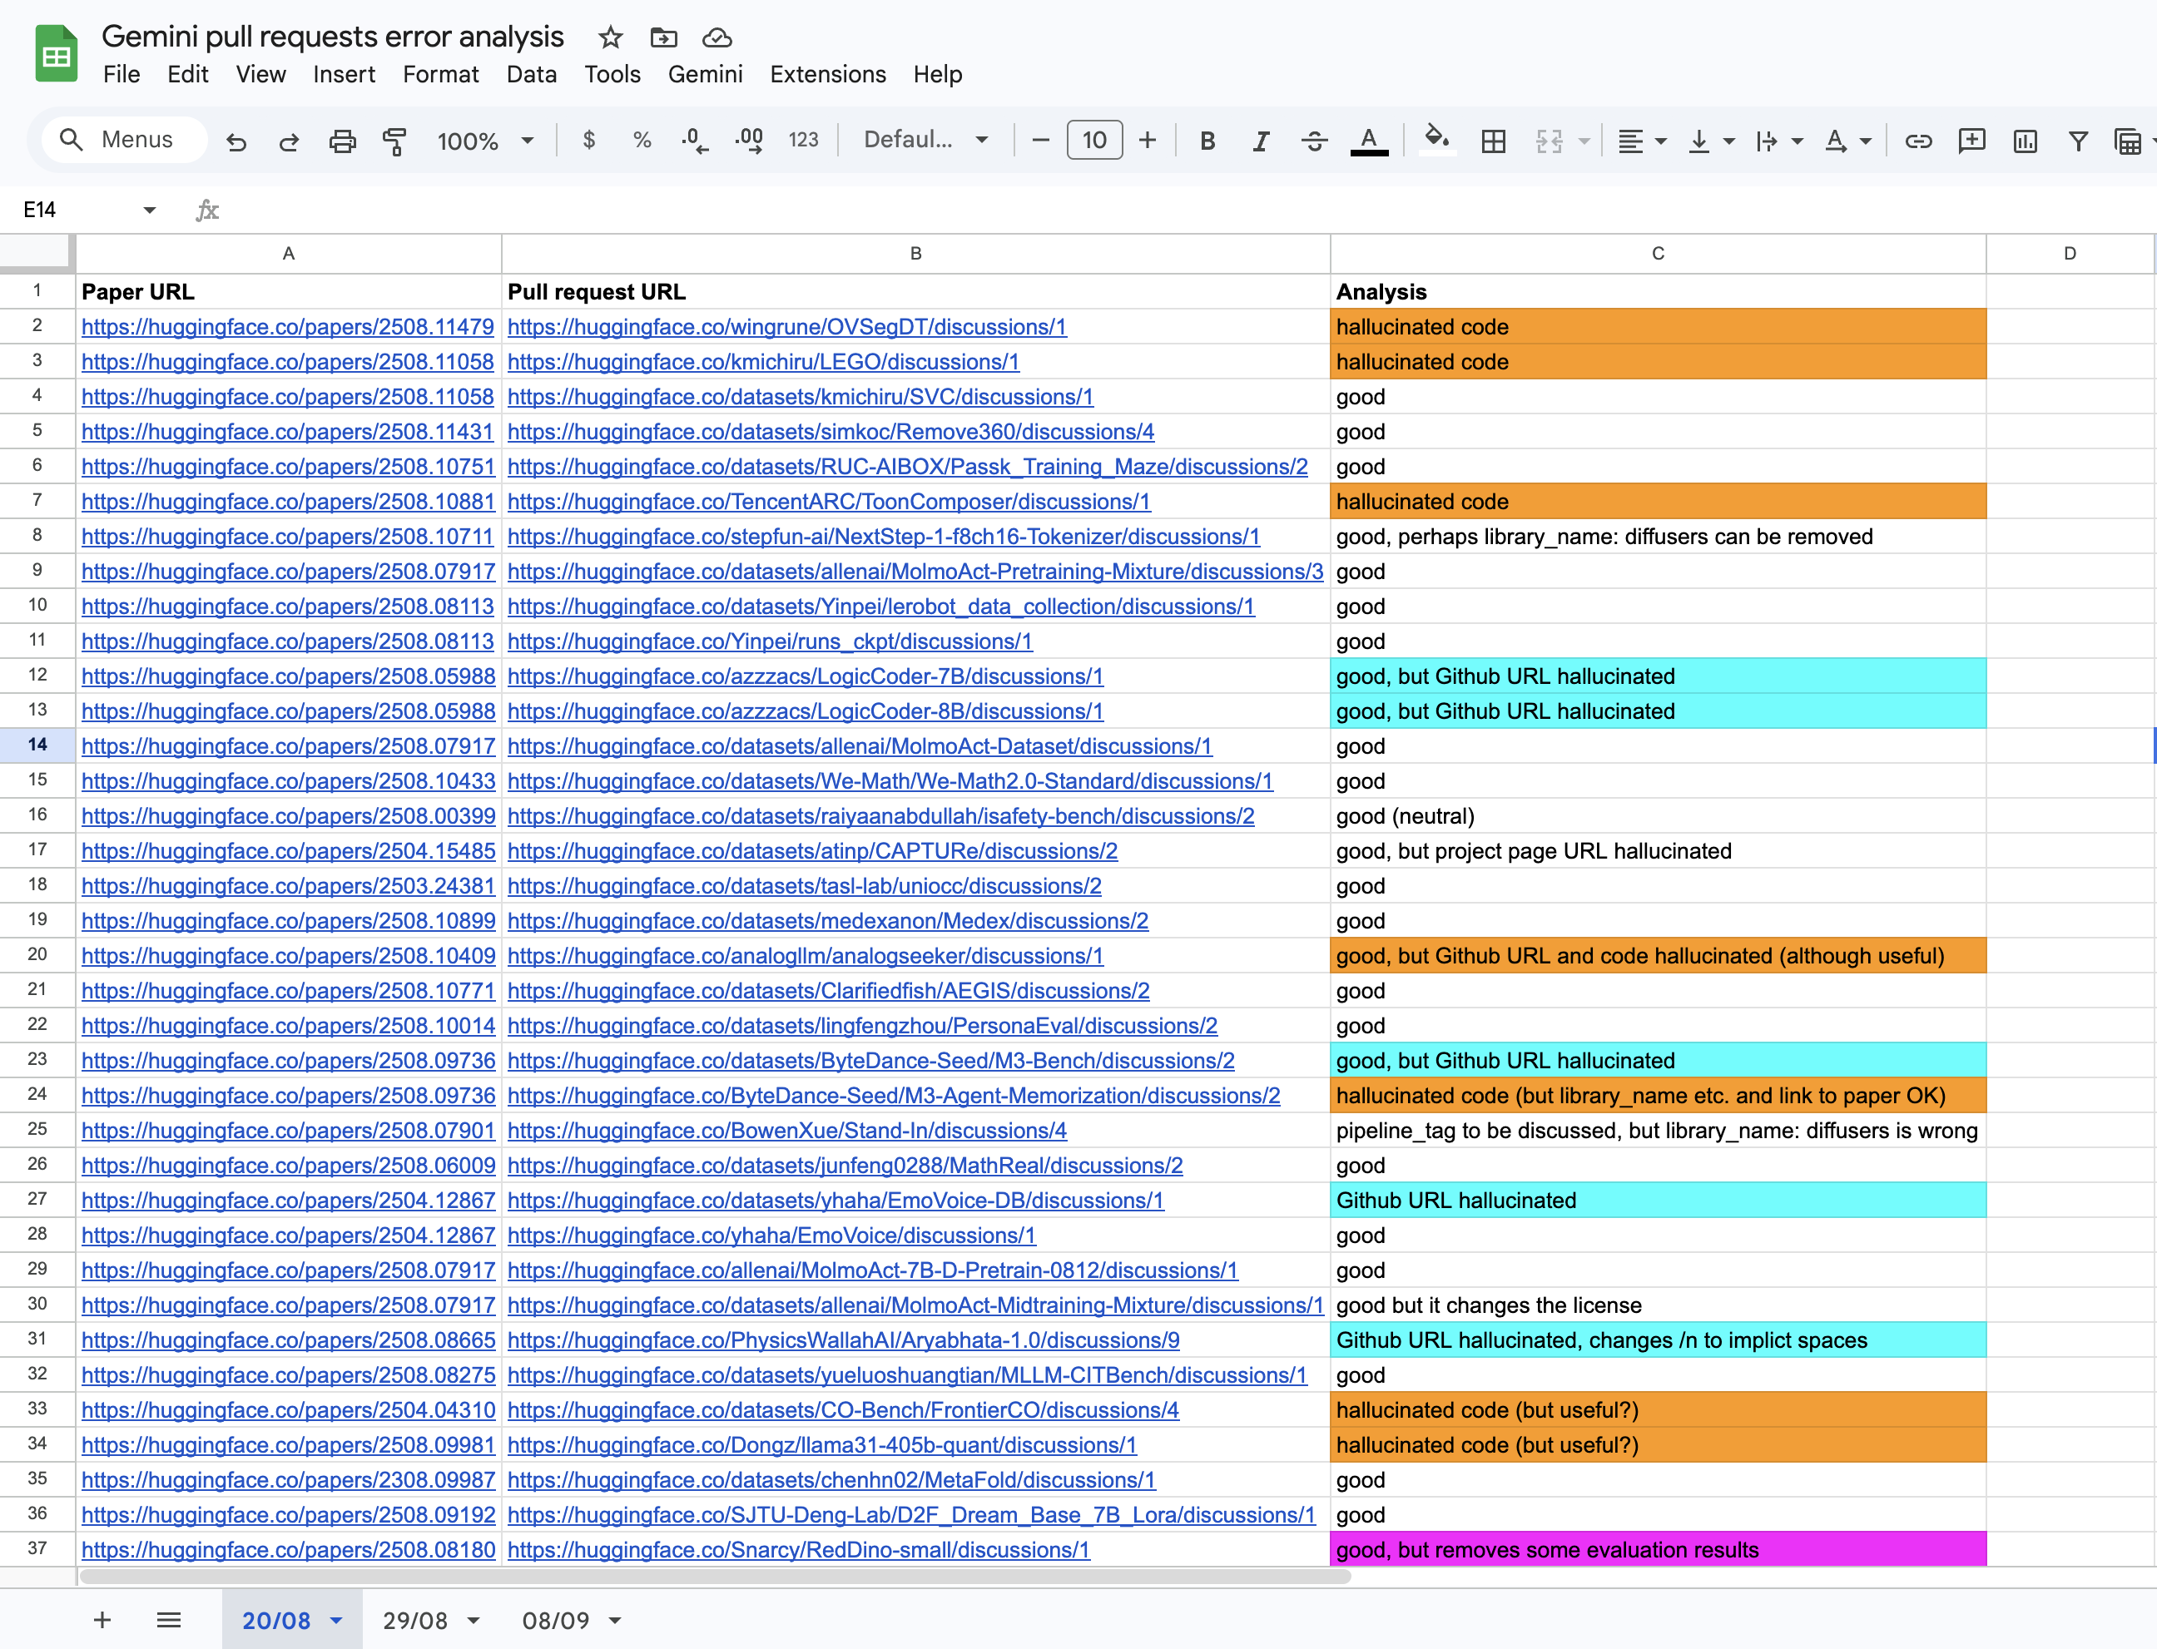Open the borders menu
Screen dimensions: 2157x1649
point(1493,141)
